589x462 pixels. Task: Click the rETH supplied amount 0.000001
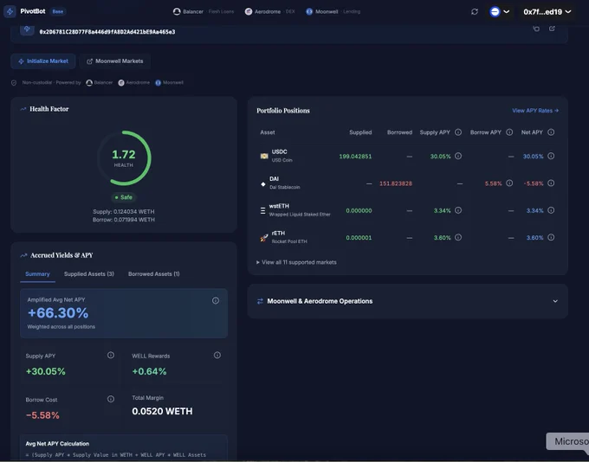(x=359, y=238)
